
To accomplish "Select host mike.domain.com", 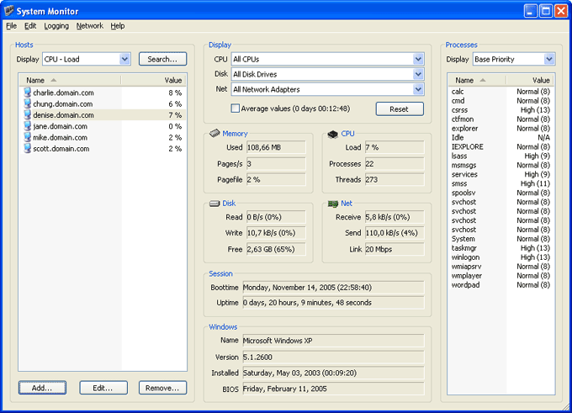I will pos(103,138).
